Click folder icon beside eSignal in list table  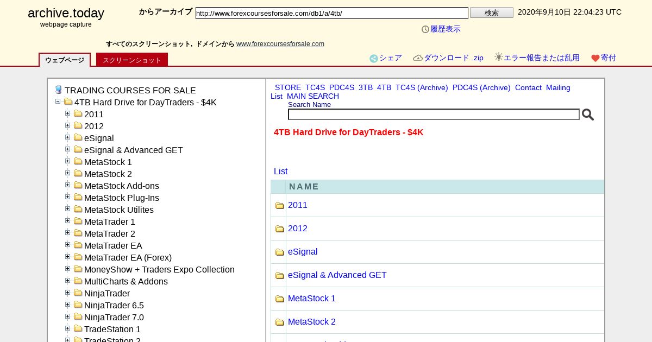tap(280, 252)
